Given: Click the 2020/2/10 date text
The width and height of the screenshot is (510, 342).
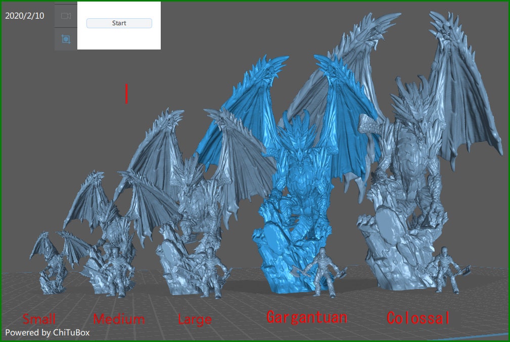Looking at the screenshot, I should click(25, 16).
